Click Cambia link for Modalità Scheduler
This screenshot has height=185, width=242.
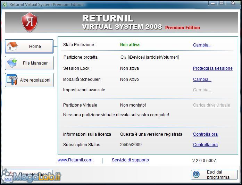click(202, 79)
